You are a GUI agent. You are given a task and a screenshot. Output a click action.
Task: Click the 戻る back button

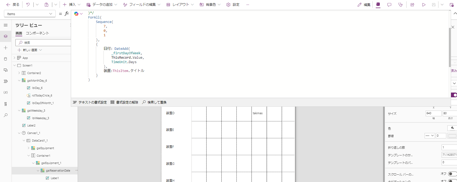pos(13,4)
